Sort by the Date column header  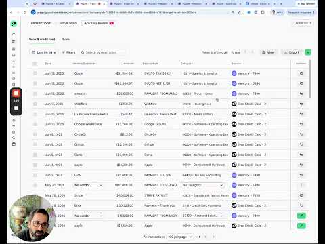[48, 64]
